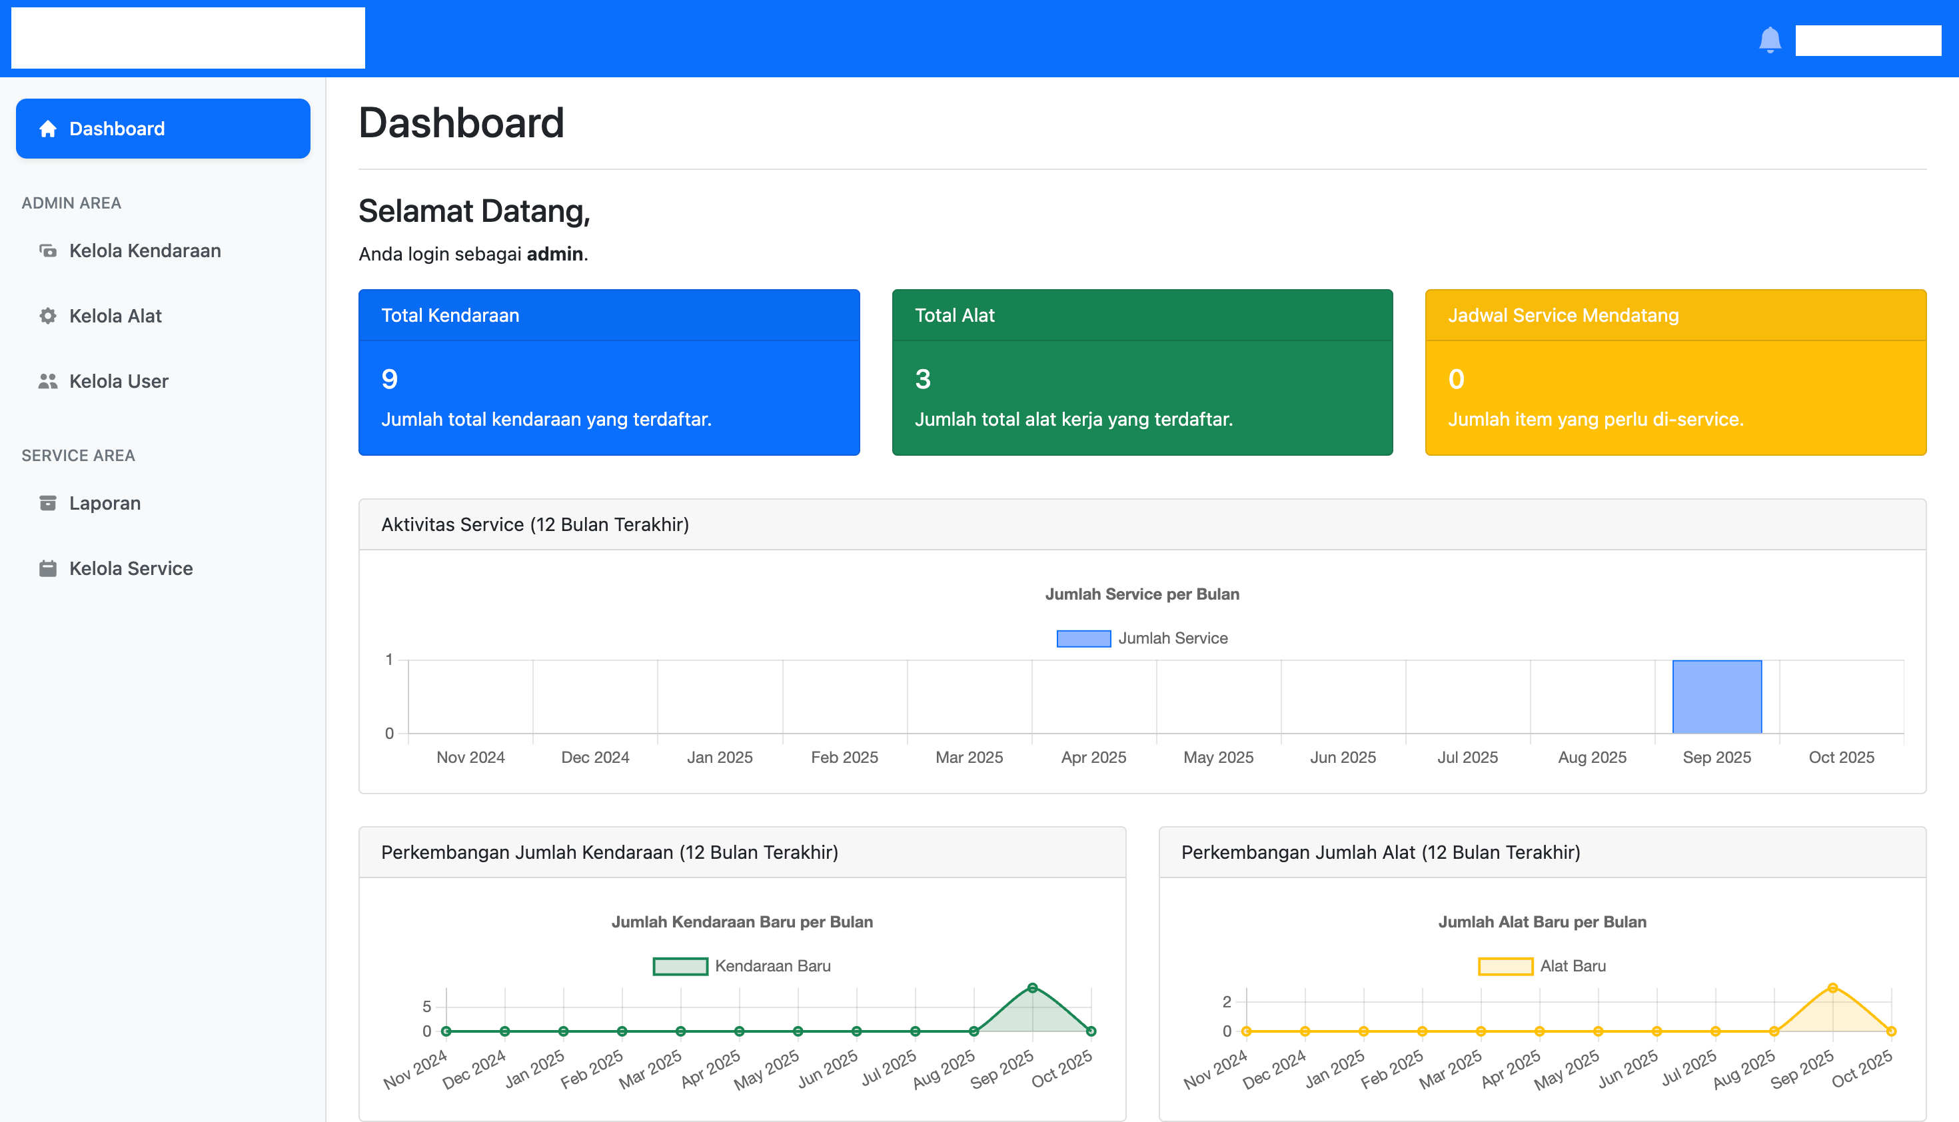Click the Total Alat green card
This screenshot has width=1959, height=1122.
click(x=1141, y=372)
